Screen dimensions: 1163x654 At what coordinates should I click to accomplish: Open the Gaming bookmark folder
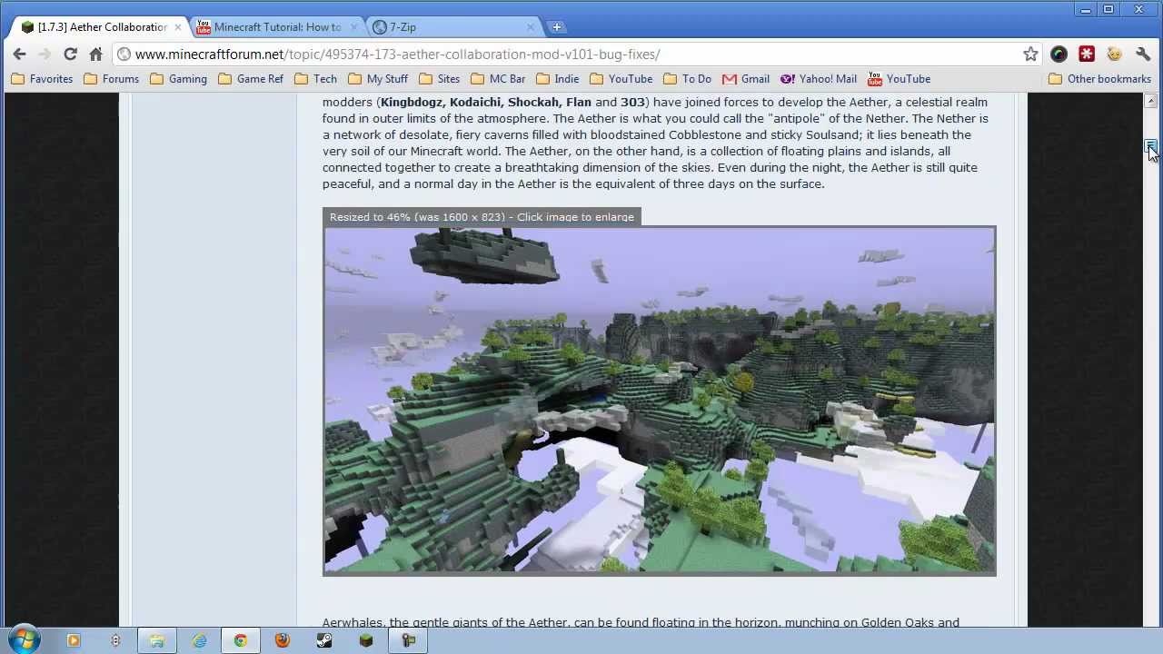coord(178,79)
